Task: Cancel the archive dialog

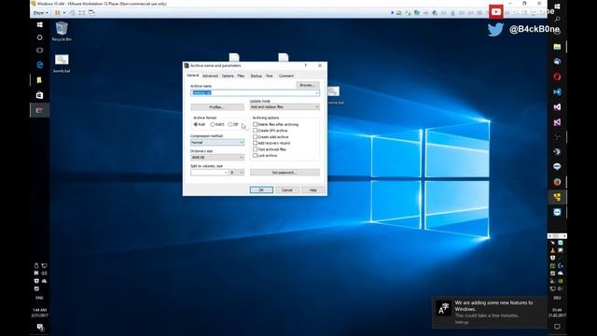Action: point(287,189)
